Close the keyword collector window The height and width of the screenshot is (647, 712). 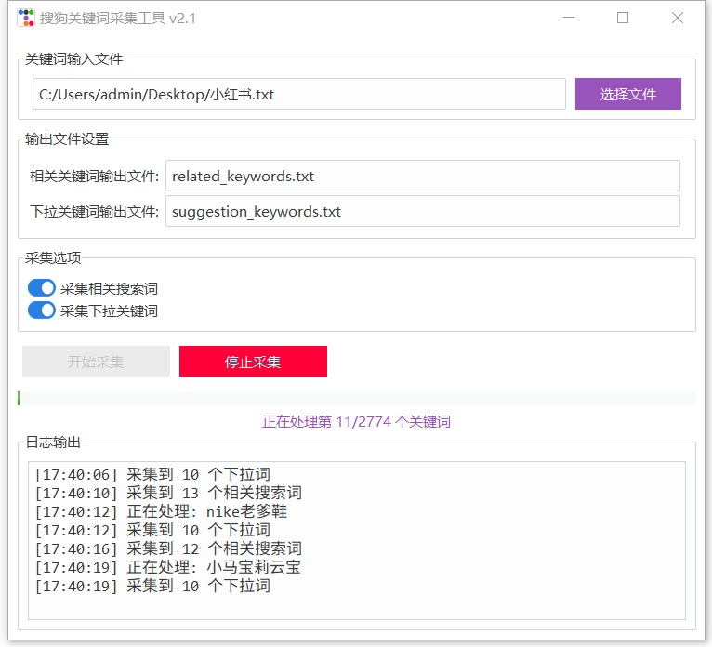click(678, 18)
